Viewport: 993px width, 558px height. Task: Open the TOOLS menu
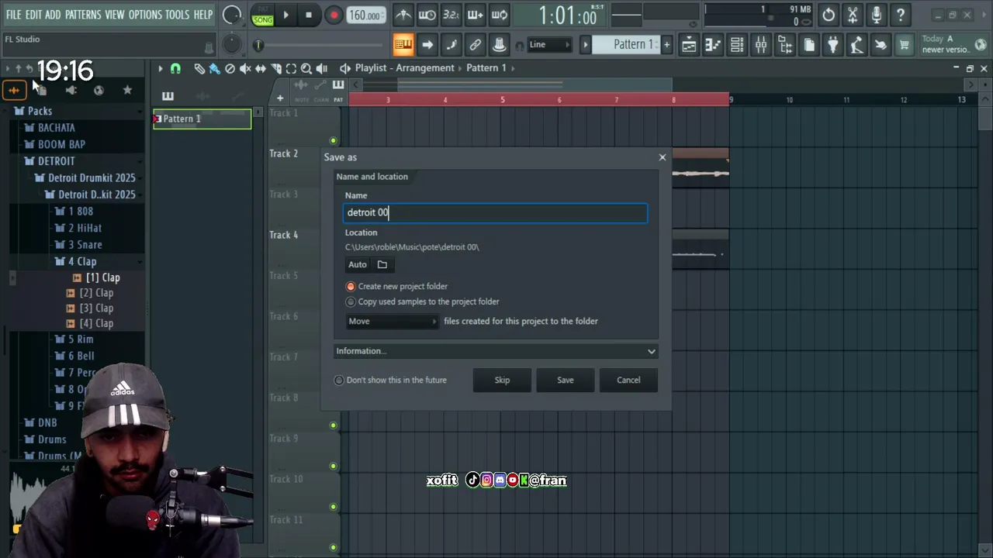coord(177,15)
